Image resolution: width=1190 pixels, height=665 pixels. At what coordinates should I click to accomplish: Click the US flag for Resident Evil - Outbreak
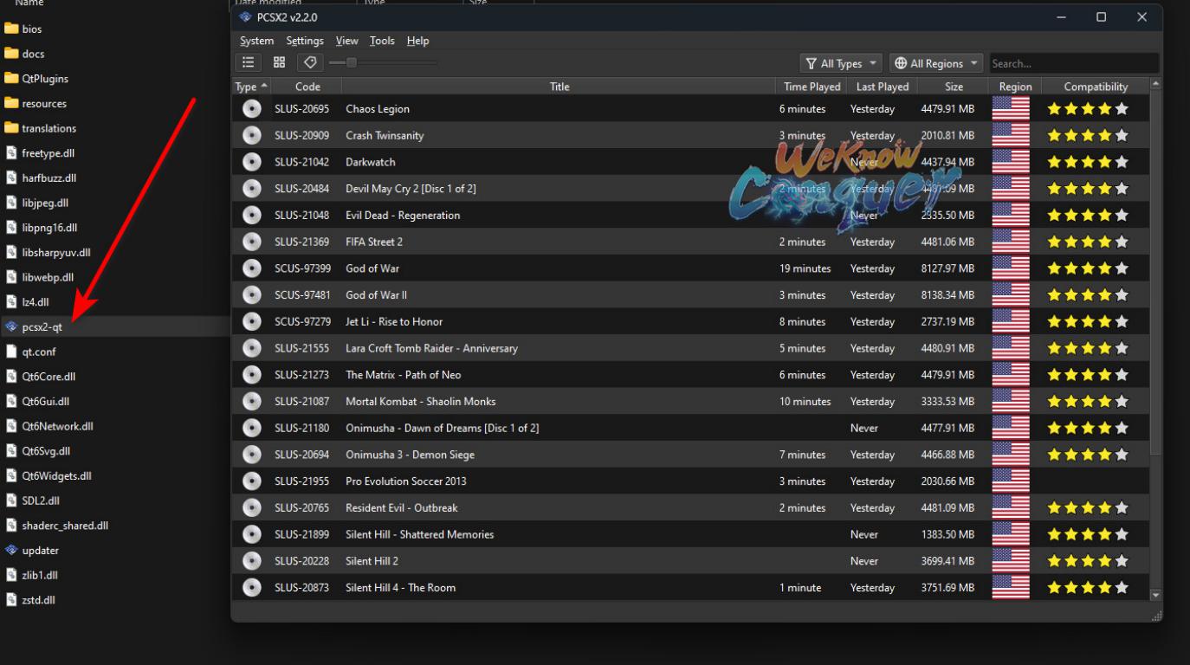[1011, 507]
